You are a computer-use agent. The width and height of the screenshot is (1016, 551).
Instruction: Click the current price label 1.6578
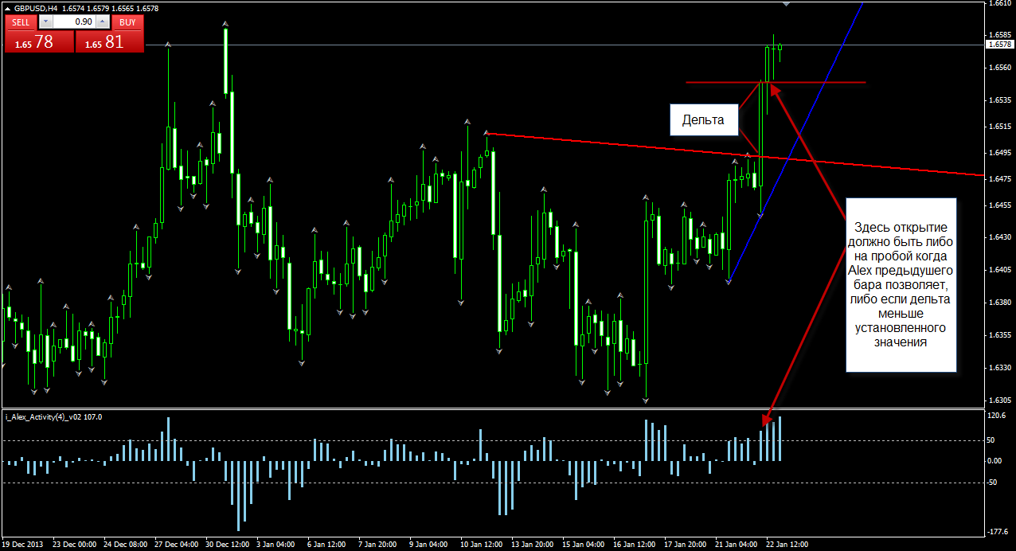point(998,45)
